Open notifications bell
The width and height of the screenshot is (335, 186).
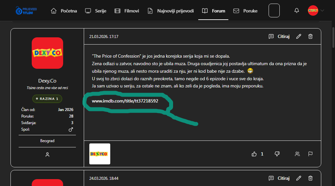[x=296, y=10]
